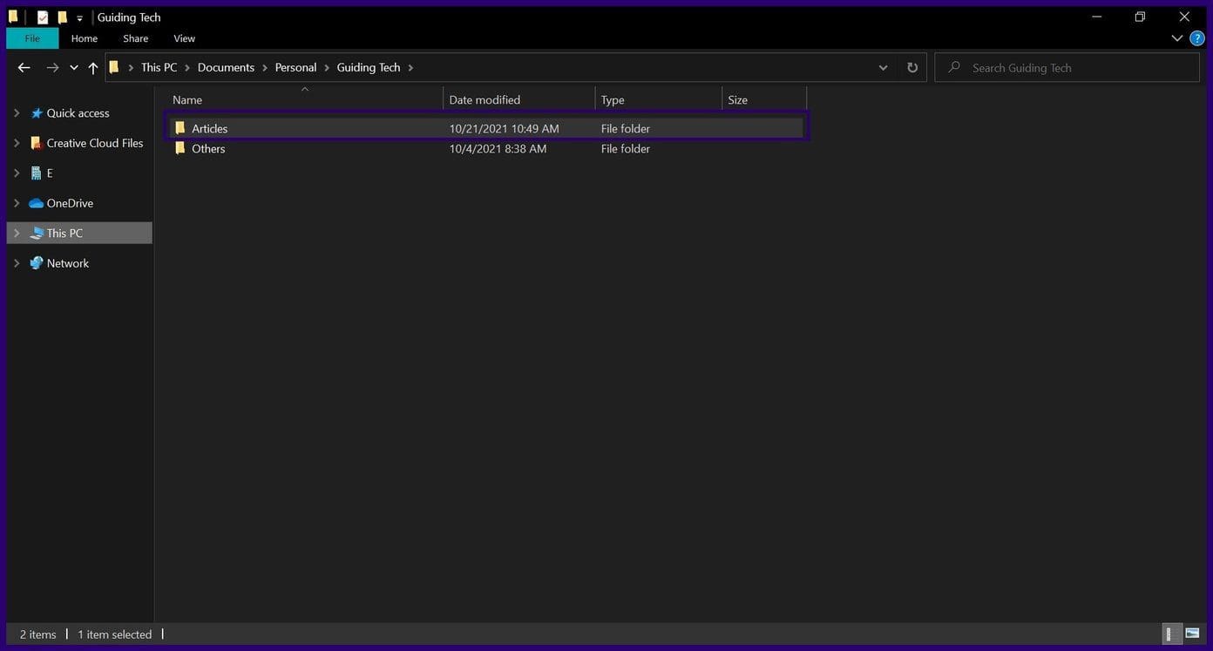The image size is (1213, 651).
Task: Select the Articles folder name
Action: pyautogui.click(x=209, y=128)
